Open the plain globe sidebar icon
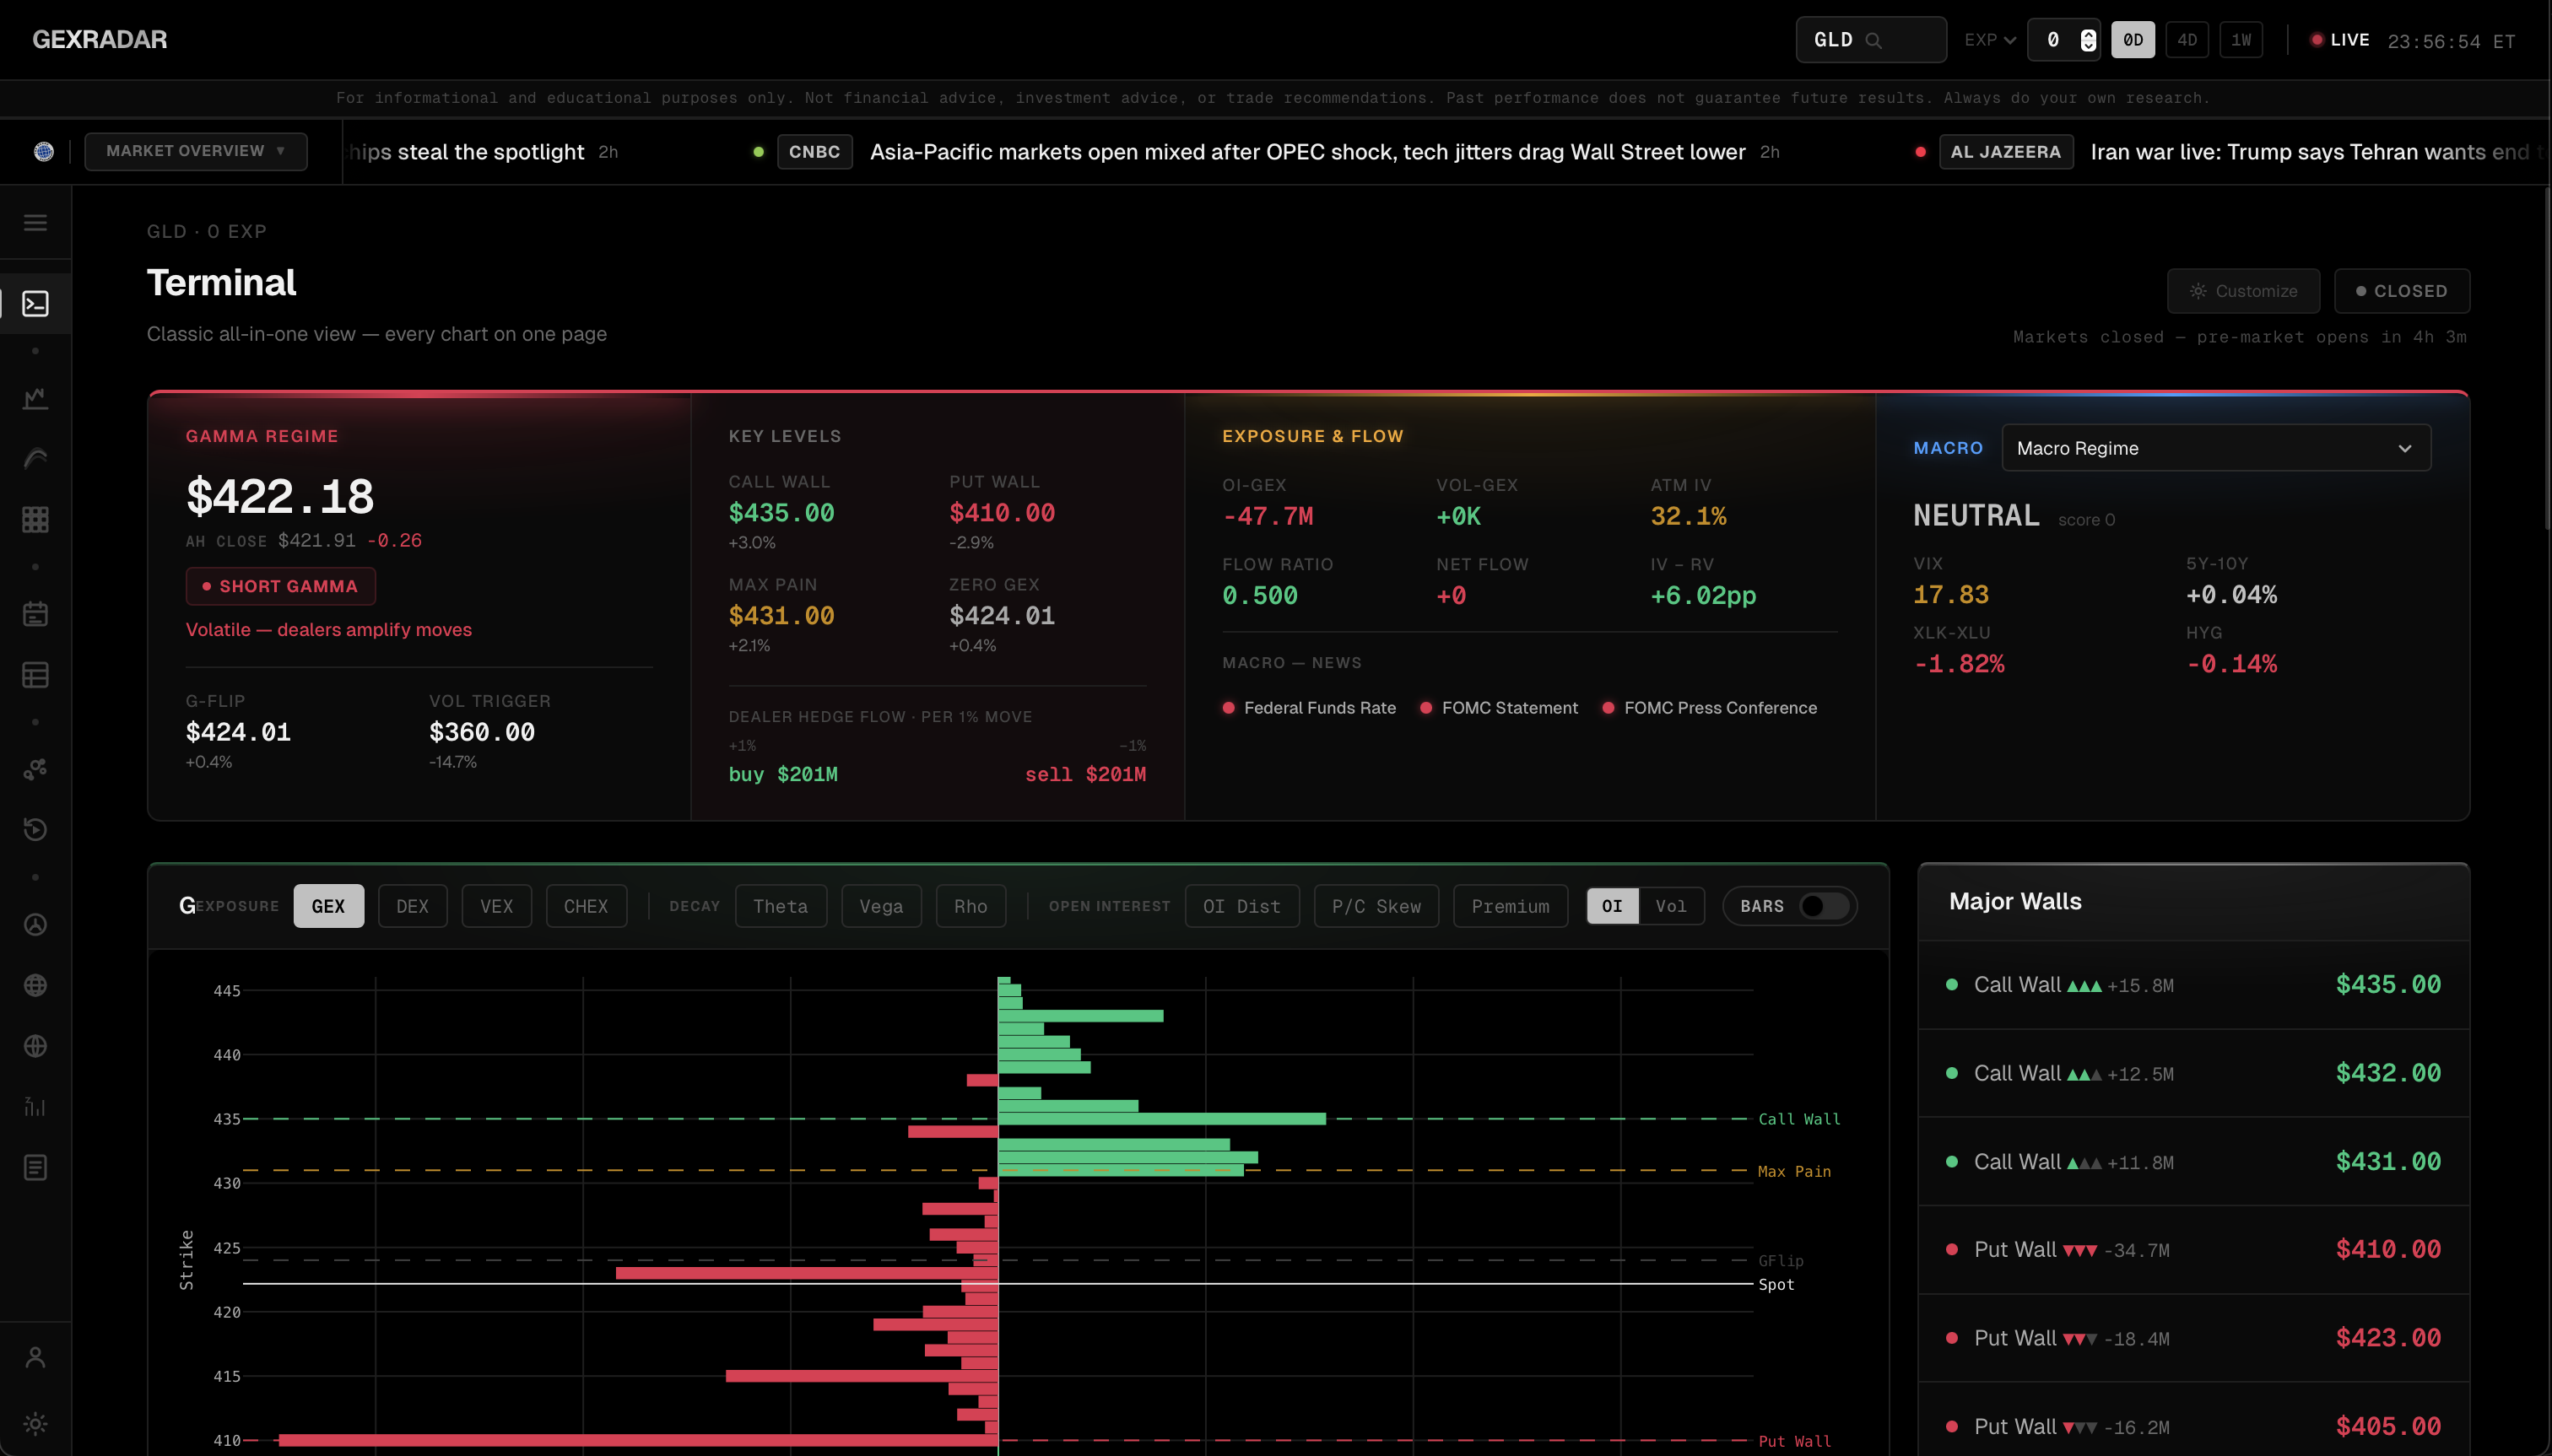 coord(35,1046)
